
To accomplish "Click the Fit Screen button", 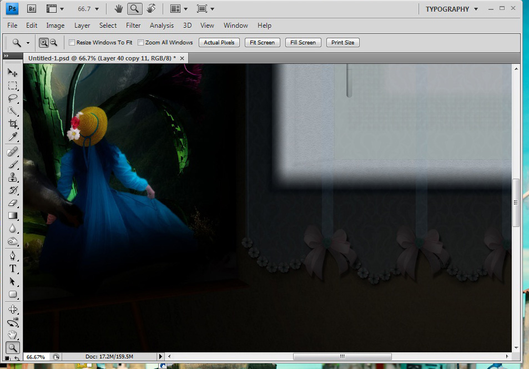I will [x=262, y=43].
